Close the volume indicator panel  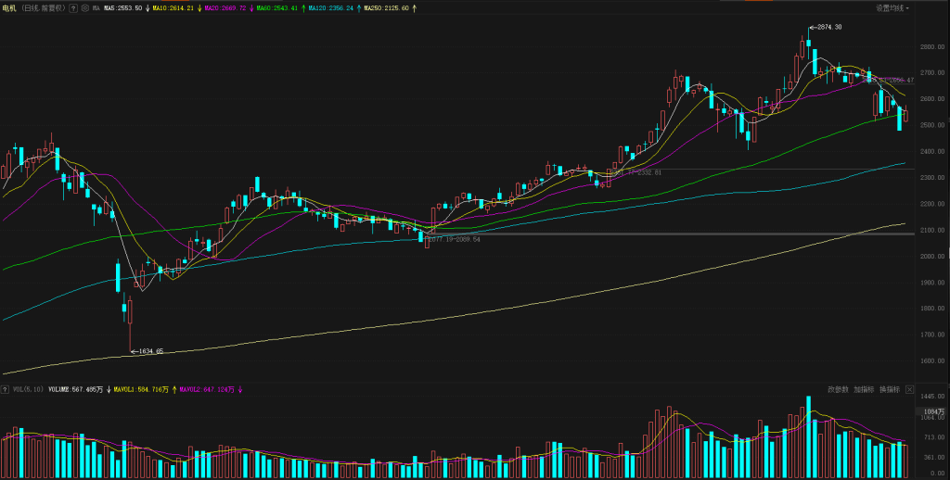(x=910, y=390)
